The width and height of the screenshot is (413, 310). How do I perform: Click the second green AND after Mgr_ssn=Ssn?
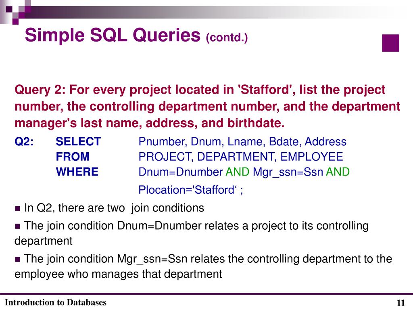click(x=338, y=172)
